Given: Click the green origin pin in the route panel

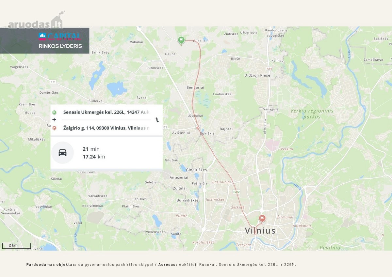Looking at the screenshot, I should [54, 112].
